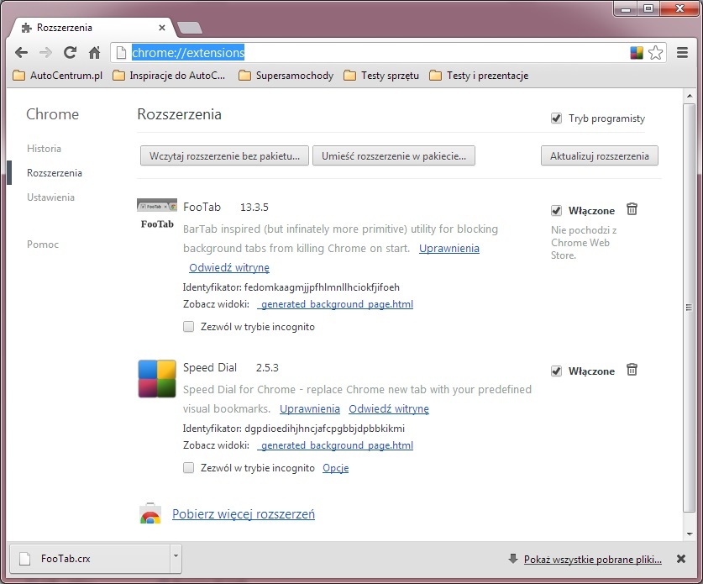Click the page icon in address bar
This screenshot has width=703, height=584.
[x=121, y=53]
